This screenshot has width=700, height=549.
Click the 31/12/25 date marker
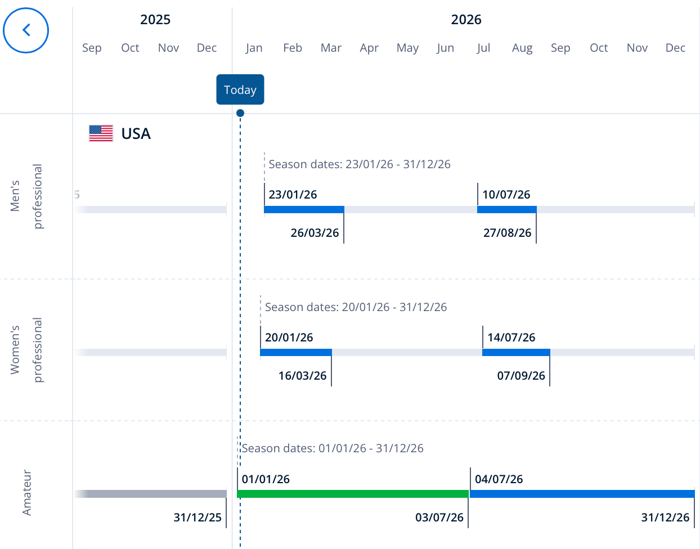pyautogui.click(x=198, y=517)
